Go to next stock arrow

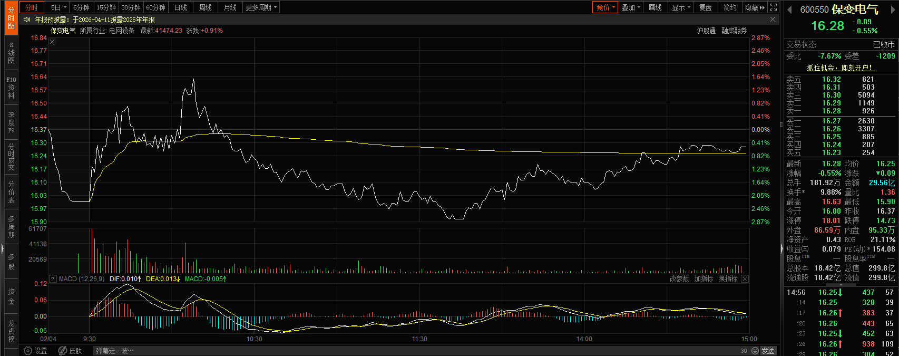point(894,9)
